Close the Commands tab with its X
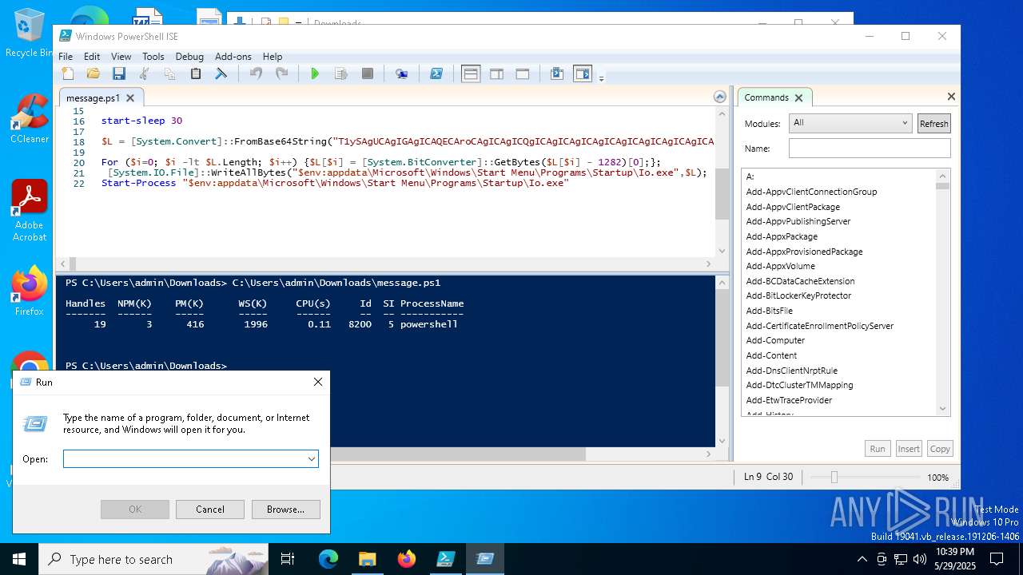 (798, 98)
